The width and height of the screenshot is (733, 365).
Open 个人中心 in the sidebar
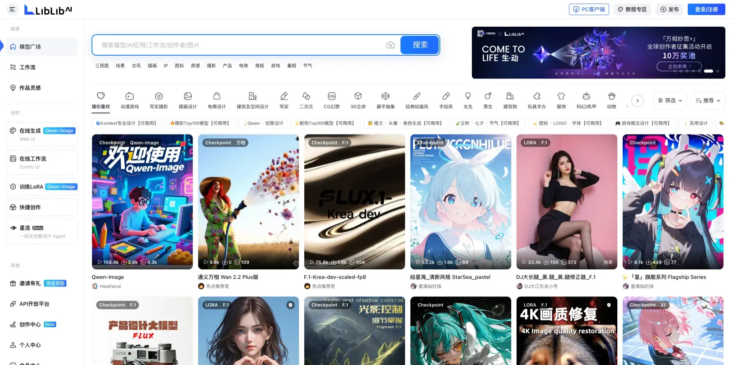coord(42,345)
